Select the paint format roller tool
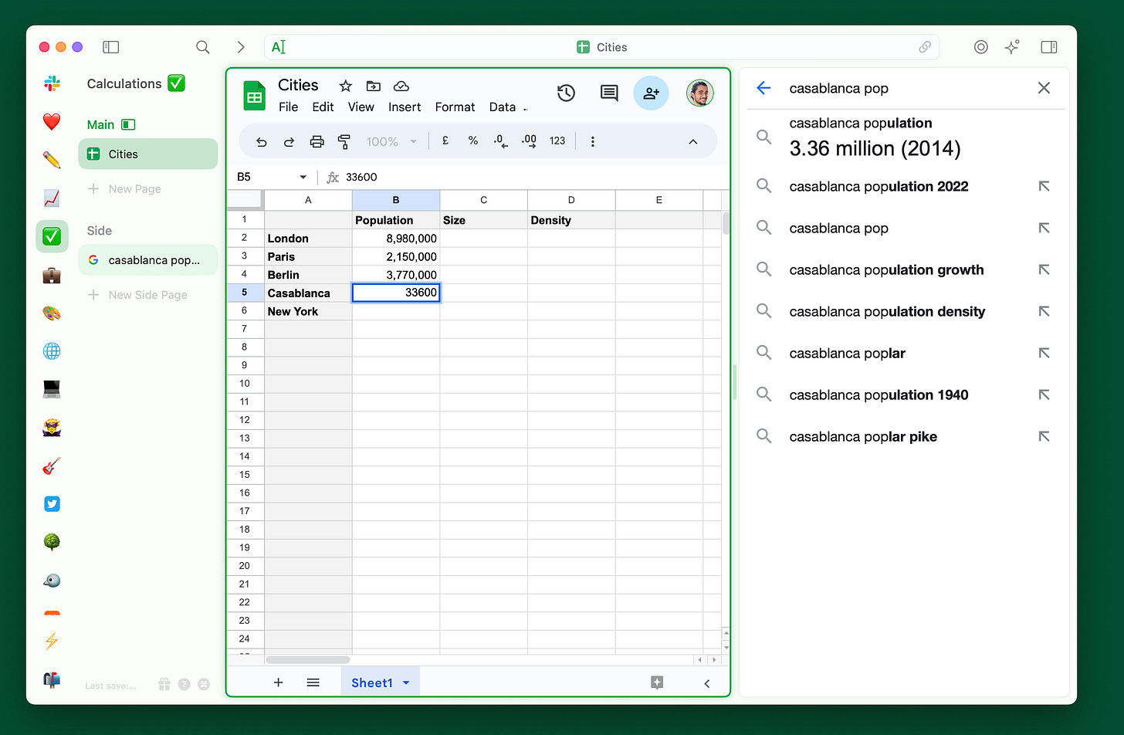The height and width of the screenshot is (735, 1124). click(x=344, y=141)
